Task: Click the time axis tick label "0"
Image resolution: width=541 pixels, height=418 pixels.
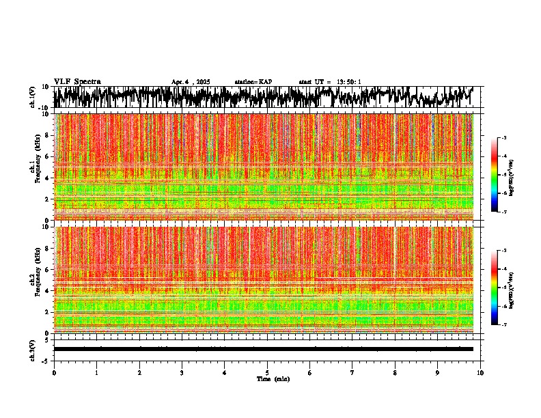Action: click(54, 373)
